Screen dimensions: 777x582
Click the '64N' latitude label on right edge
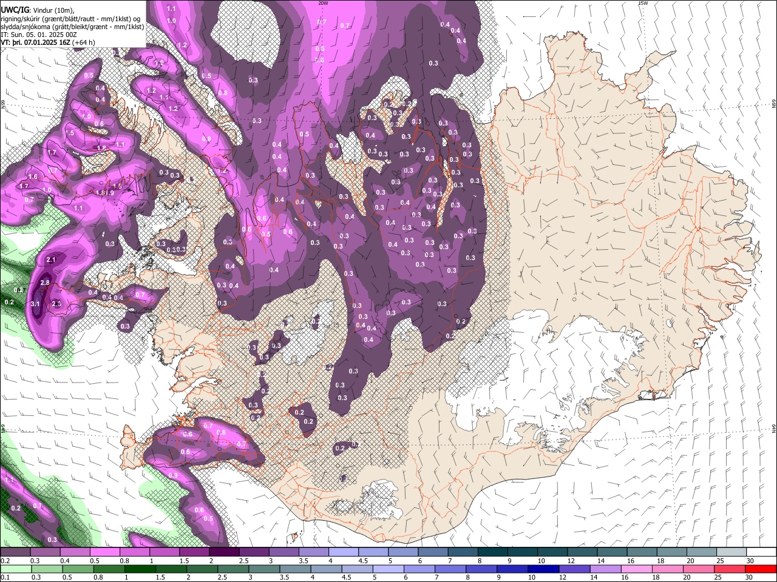[774, 428]
